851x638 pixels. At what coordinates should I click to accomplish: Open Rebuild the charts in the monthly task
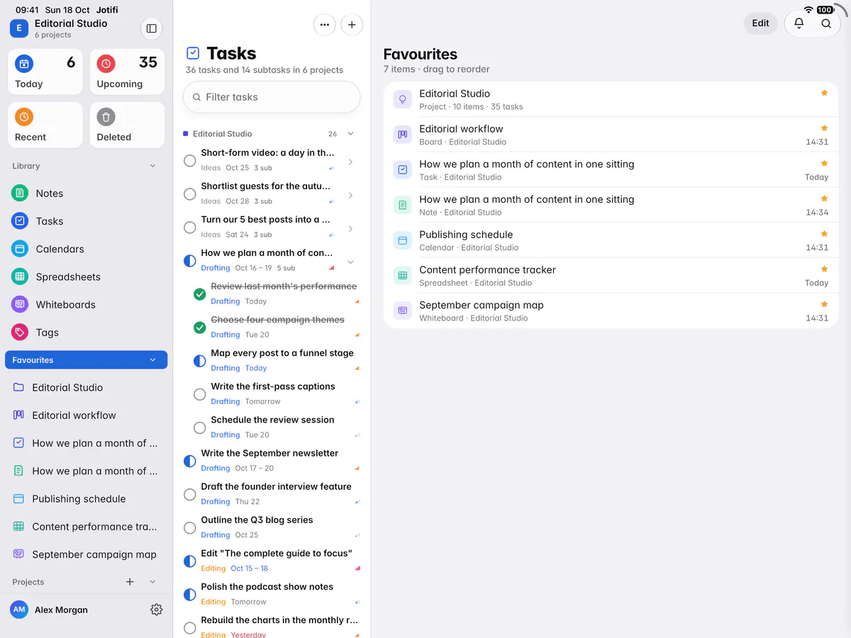tap(272, 626)
